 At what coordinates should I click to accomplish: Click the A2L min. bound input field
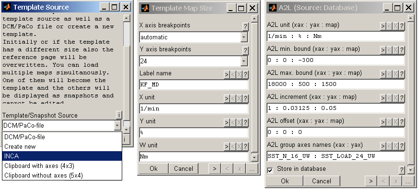[x=336, y=60]
